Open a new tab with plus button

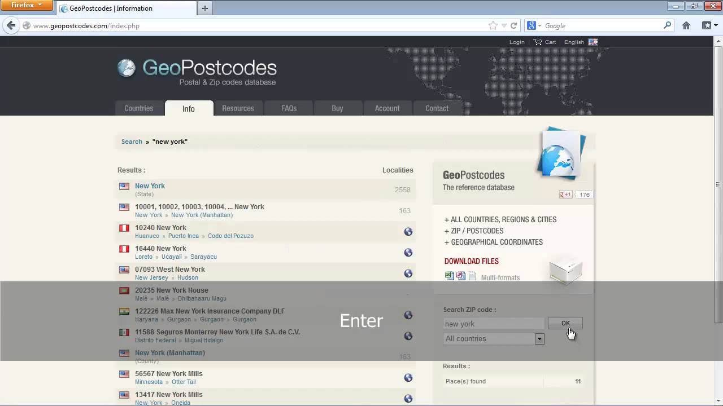[x=204, y=8]
